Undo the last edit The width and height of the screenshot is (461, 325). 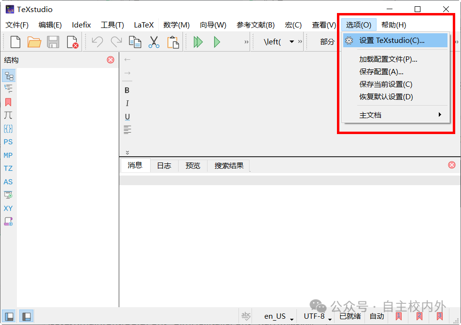click(x=98, y=42)
